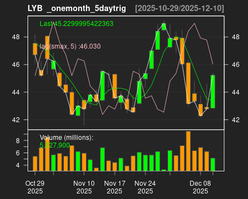Click the green volume value "5,127,900"
This screenshot has width=248, height=199.
[55, 145]
